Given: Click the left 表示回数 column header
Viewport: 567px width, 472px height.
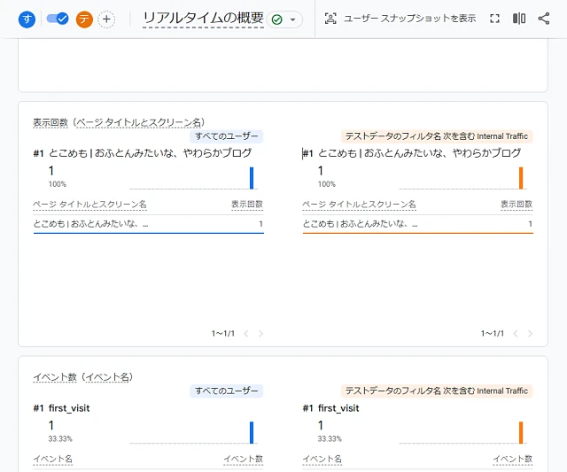Looking at the screenshot, I should coord(247,205).
